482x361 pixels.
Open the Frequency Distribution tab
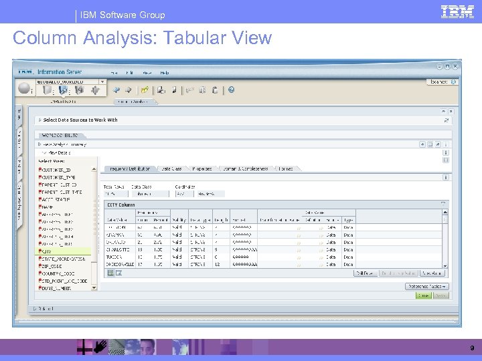130,168
